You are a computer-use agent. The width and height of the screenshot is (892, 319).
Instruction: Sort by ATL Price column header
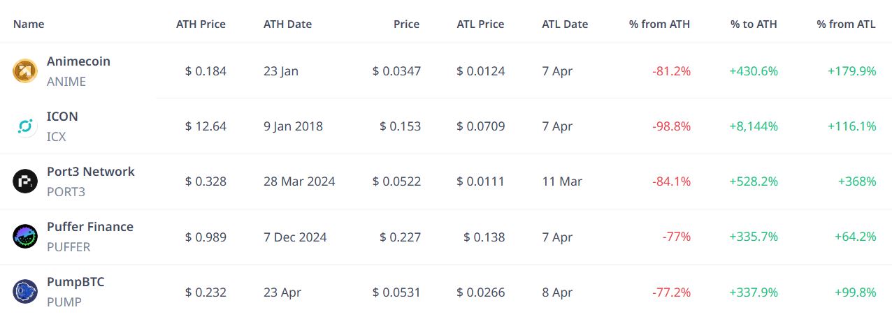[480, 24]
